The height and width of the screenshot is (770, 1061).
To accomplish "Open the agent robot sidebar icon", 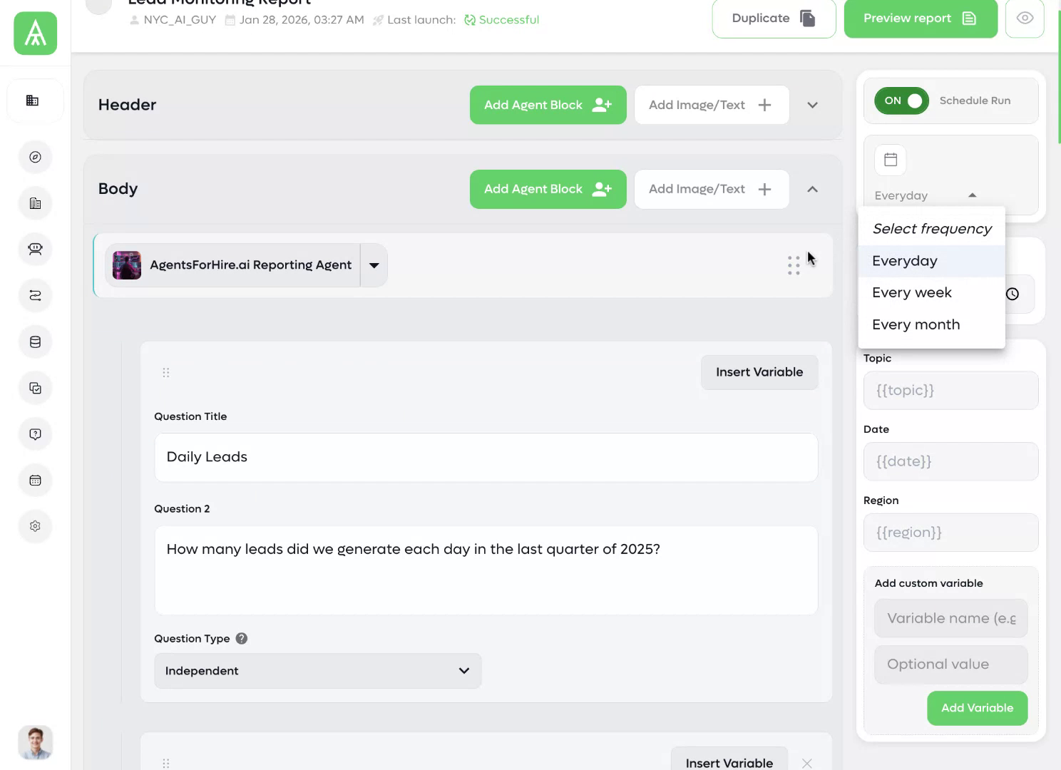I will click(35, 249).
